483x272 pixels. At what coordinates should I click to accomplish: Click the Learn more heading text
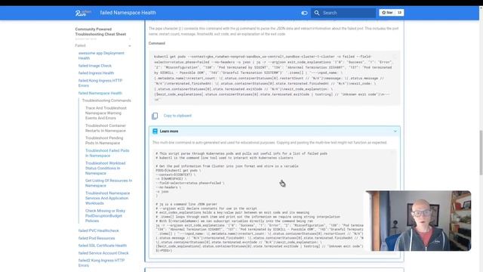click(x=169, y=131)
